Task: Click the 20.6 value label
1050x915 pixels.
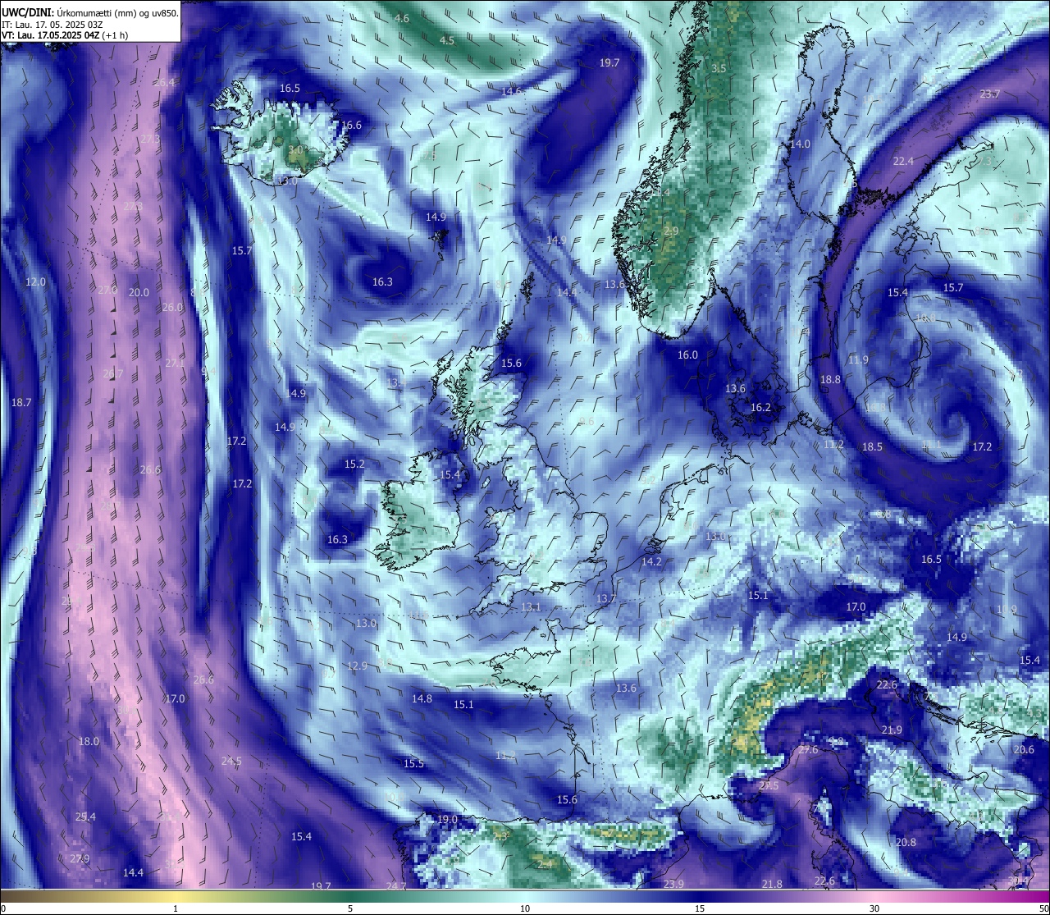Action: pos(1024,749)
